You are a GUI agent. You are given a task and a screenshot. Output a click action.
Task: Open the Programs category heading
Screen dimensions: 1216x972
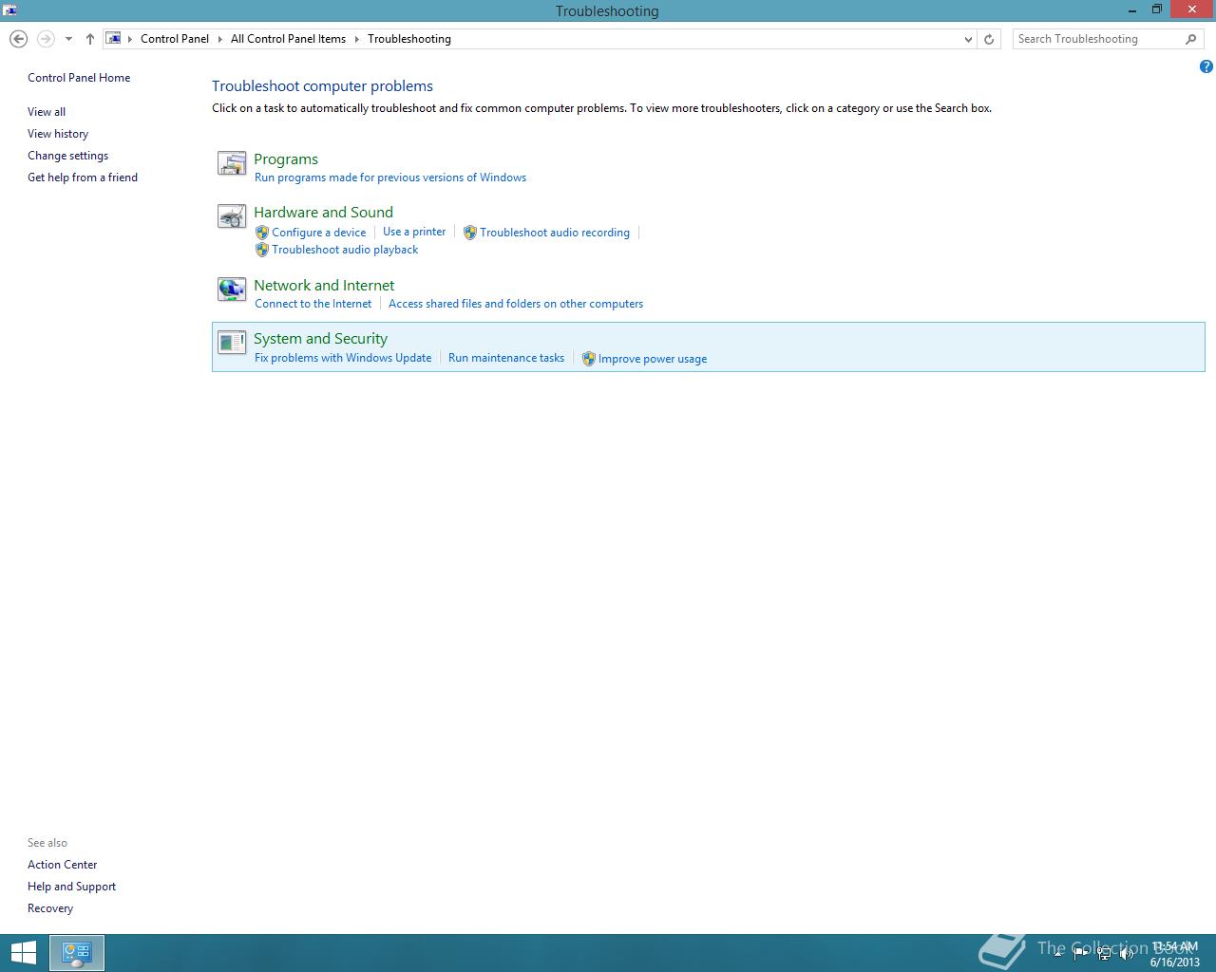tap(286, 159)
